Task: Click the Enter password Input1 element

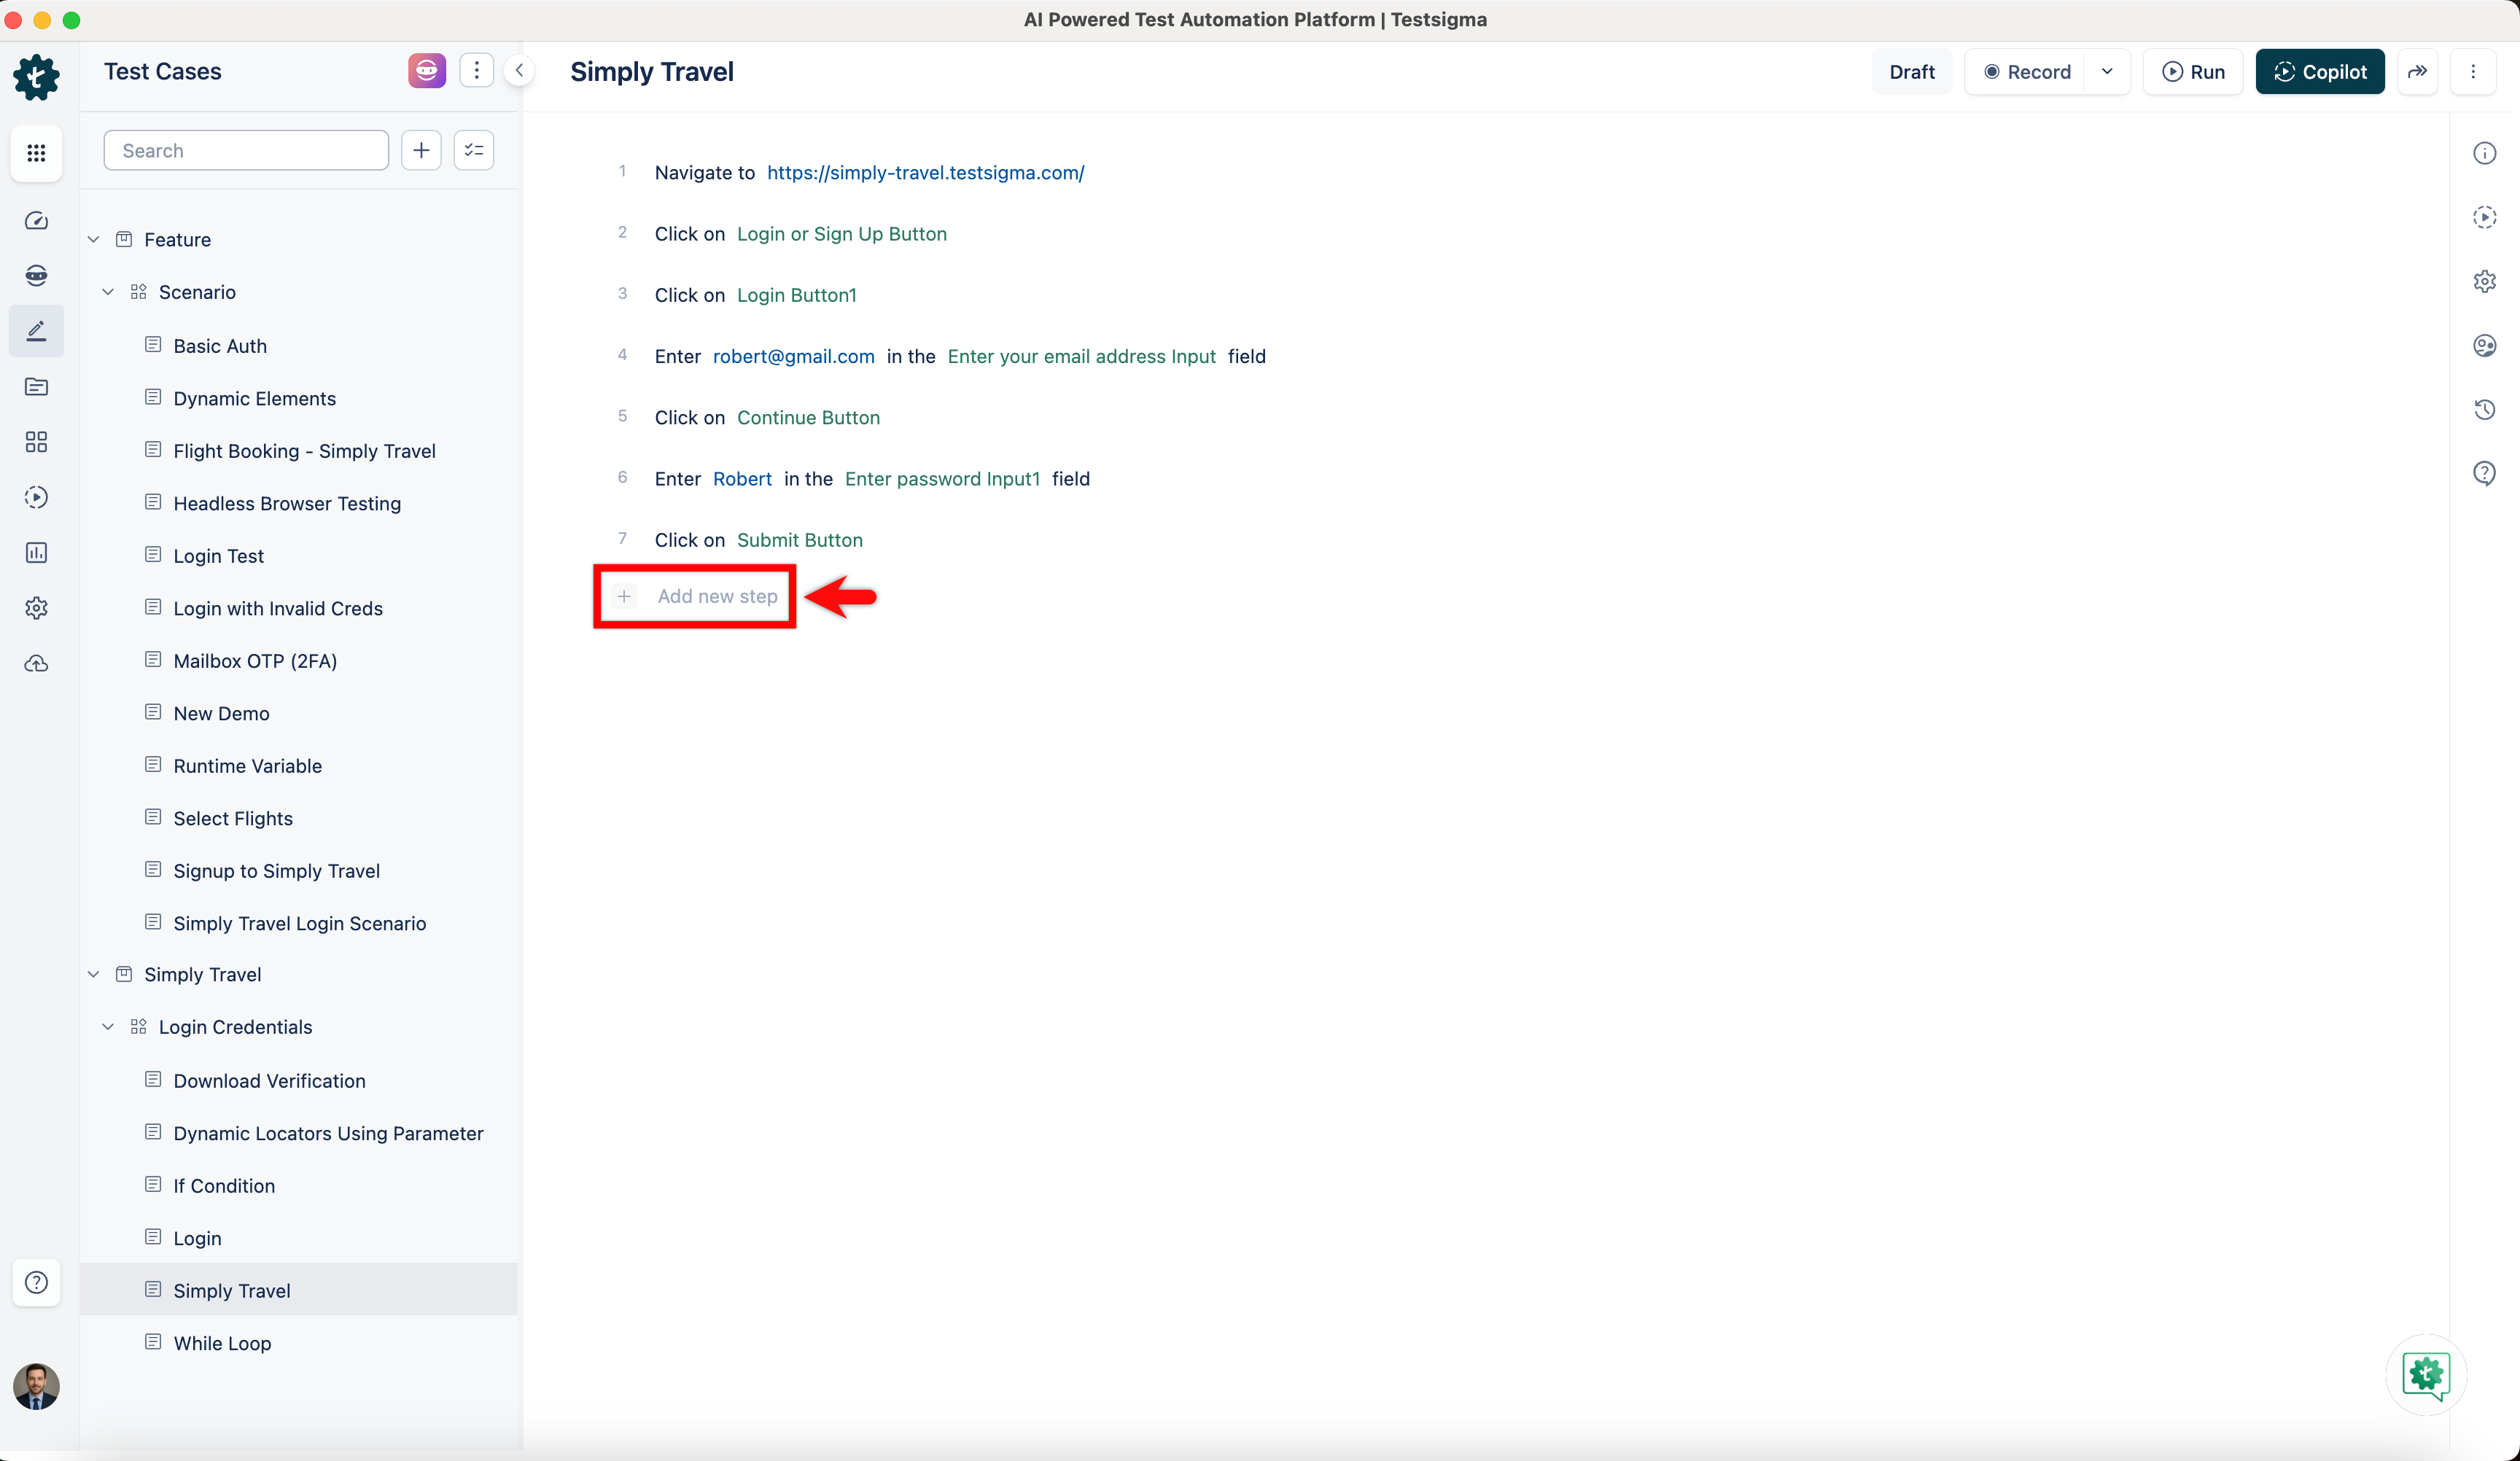Action: click(x=942, y=479)
